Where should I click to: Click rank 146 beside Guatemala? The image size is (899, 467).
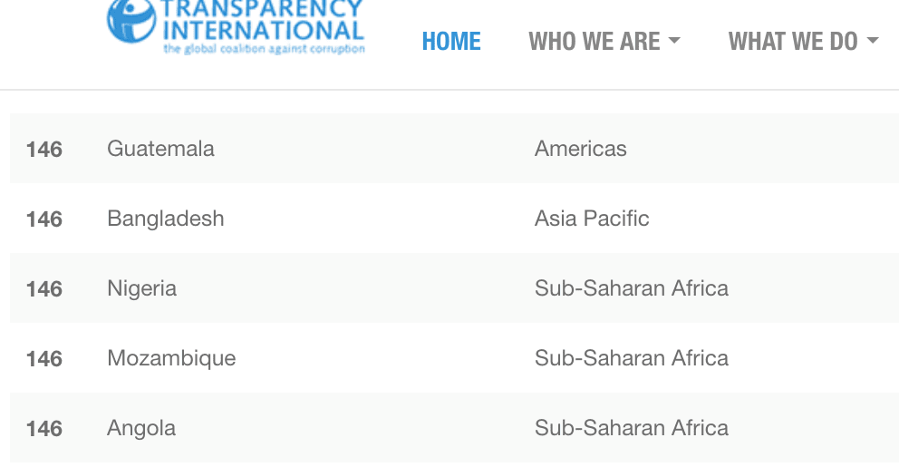(44, 150)
